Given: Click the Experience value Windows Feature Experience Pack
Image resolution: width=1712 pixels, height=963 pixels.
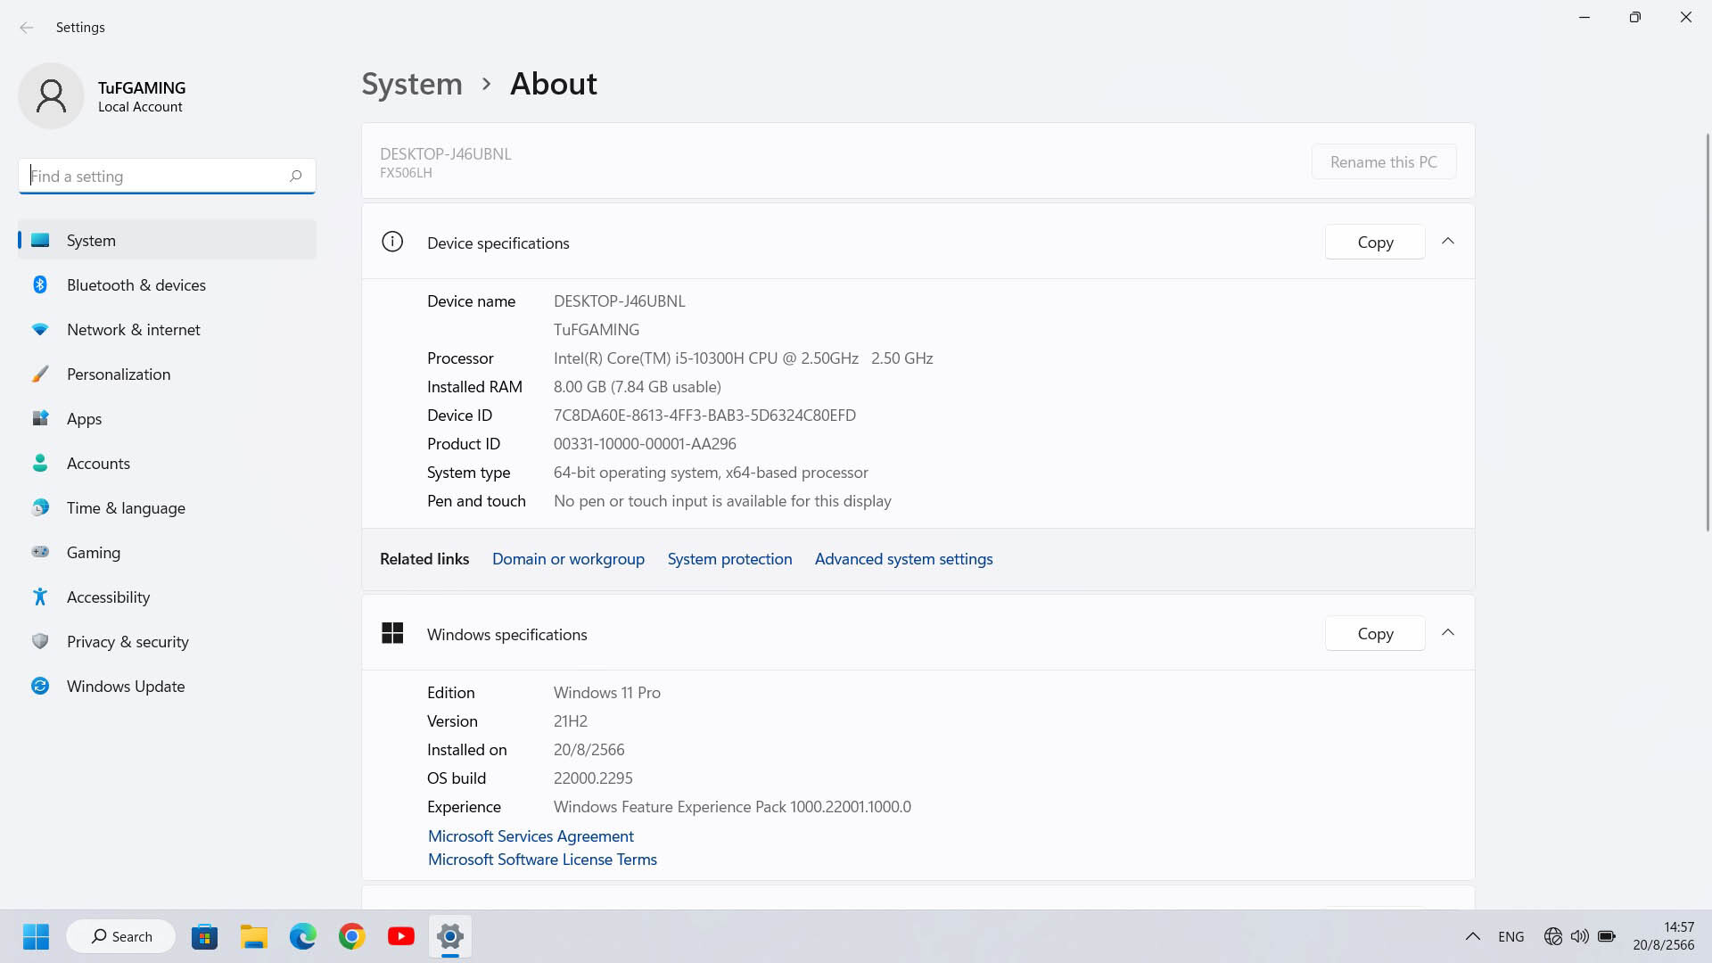Looking at the screenshot, I should (732, 807).
